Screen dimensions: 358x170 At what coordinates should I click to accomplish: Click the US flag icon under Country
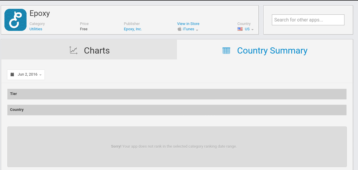[240, 29]
